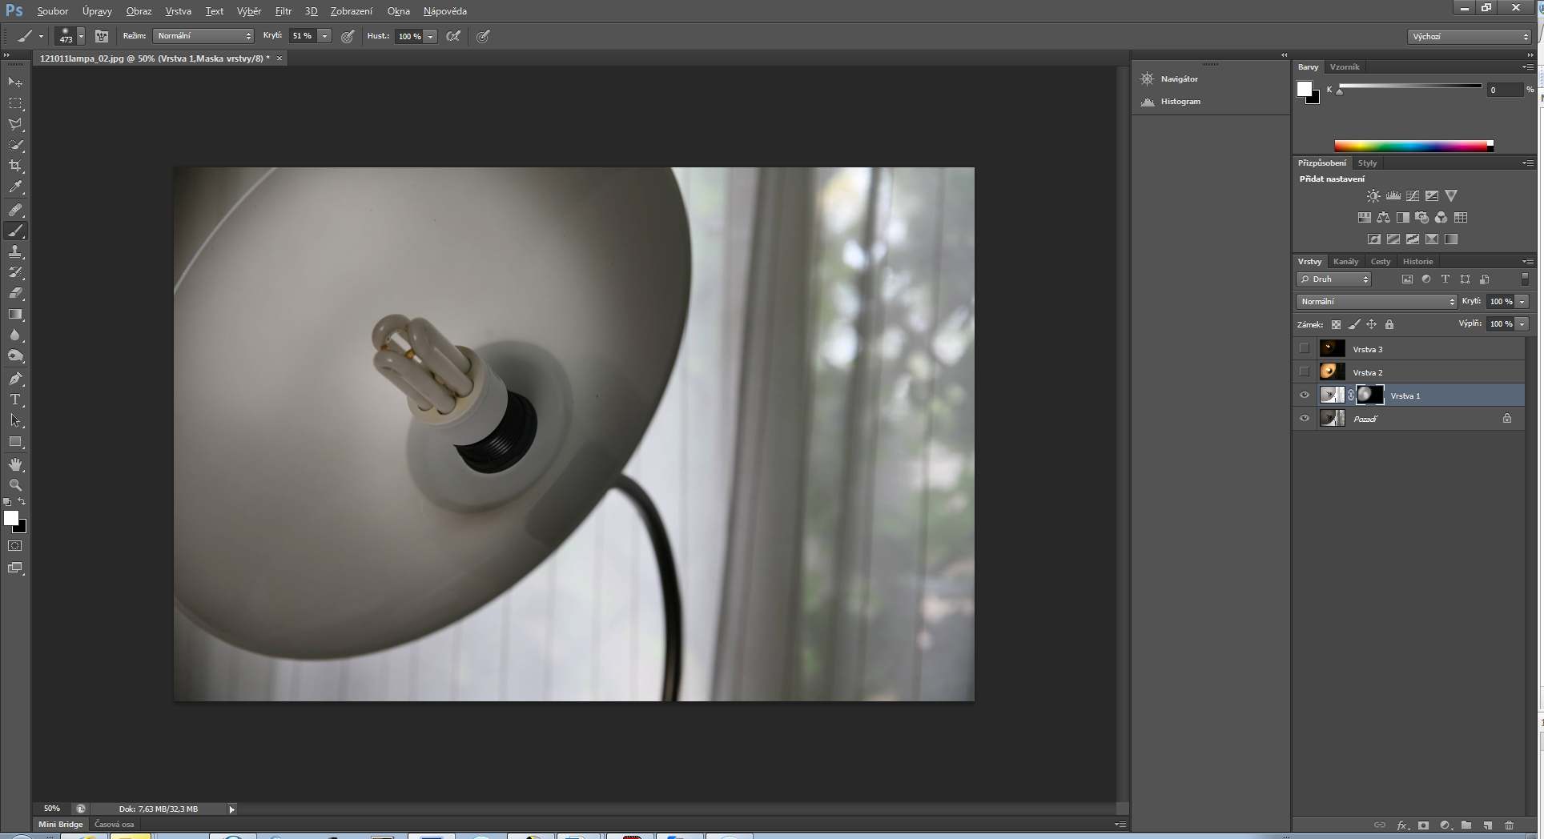Select the Crop tool

click(15, 166)
